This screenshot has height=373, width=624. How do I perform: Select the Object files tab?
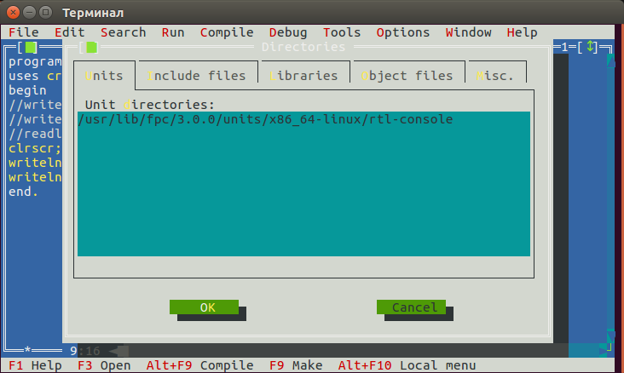(x=406, y=76)
